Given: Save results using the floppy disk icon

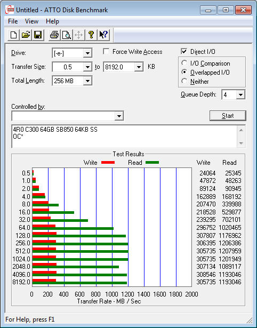Looking at the screenshot, I should point(38,35).
